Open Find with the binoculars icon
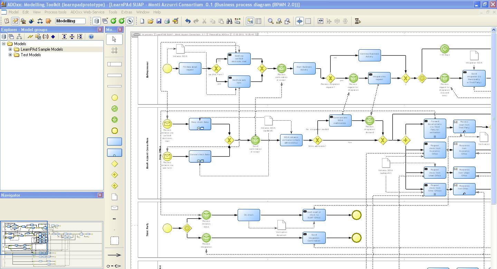Viewport: 497px width, 269px height. coord(229,21)
